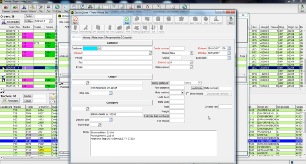Viewport: 306px width, 164px height.
Task: Select the General tab
Action: tap(76, 37)
